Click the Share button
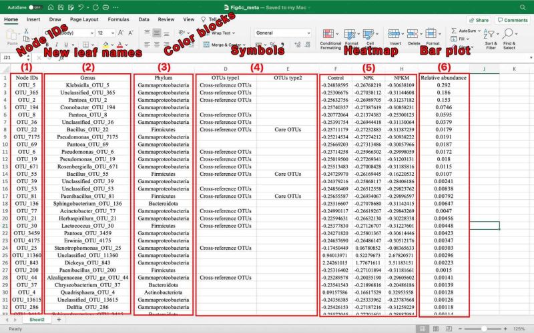This screenshot has width=534, height=333. coord(479,20)
